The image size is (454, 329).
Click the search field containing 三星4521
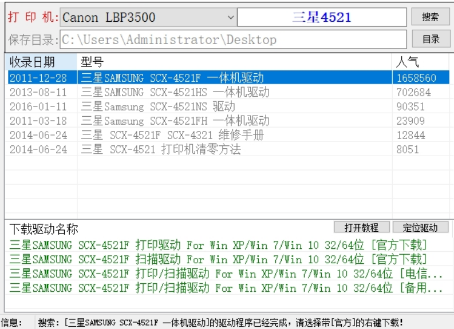[x=321, y=18]
